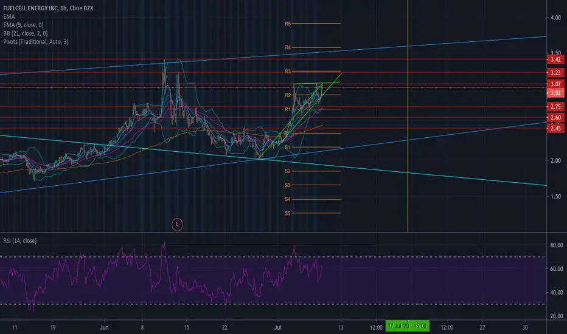
Task: Select the 2.45 red price label
Action: [555, 129]
